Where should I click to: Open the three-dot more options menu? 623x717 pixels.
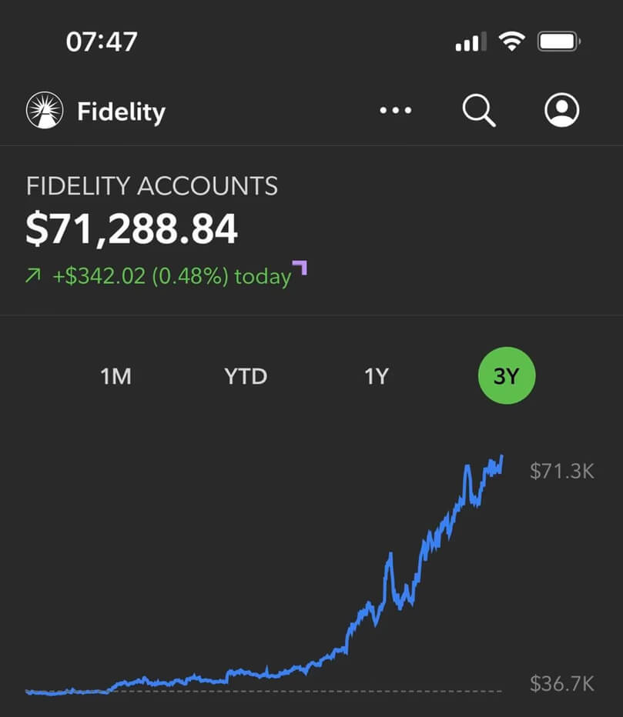396,111
